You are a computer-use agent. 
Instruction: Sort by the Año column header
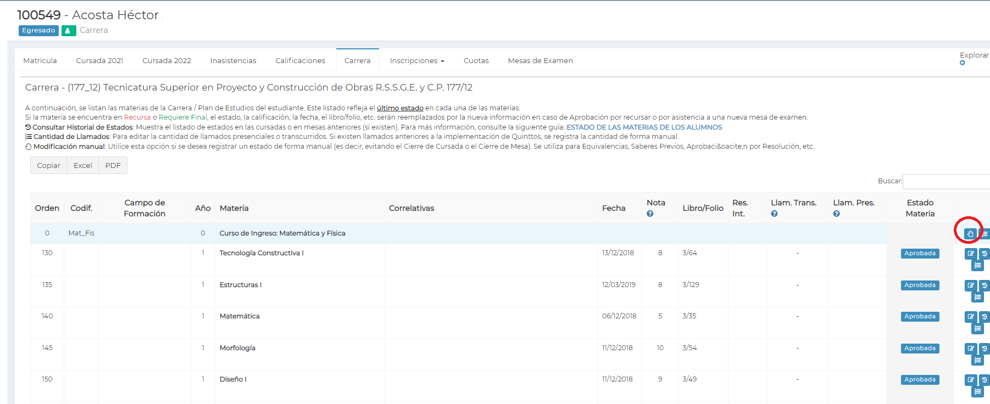[203, 208]
